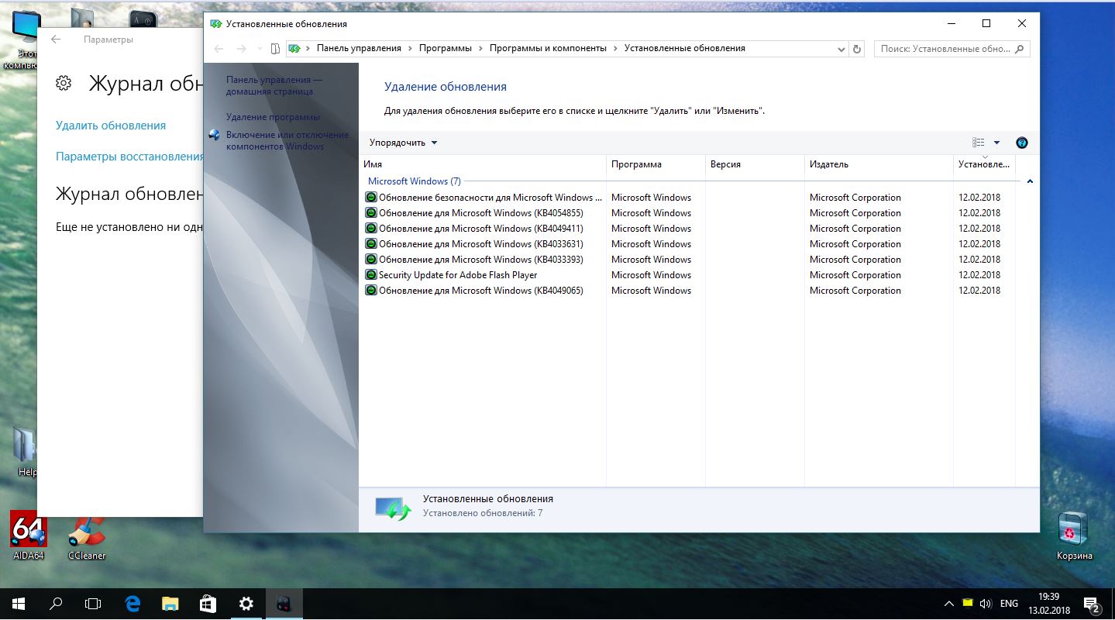Expand the view options dropdown arrow
This screenshot has width=1115, height=620.
click(x=996, y=143)
